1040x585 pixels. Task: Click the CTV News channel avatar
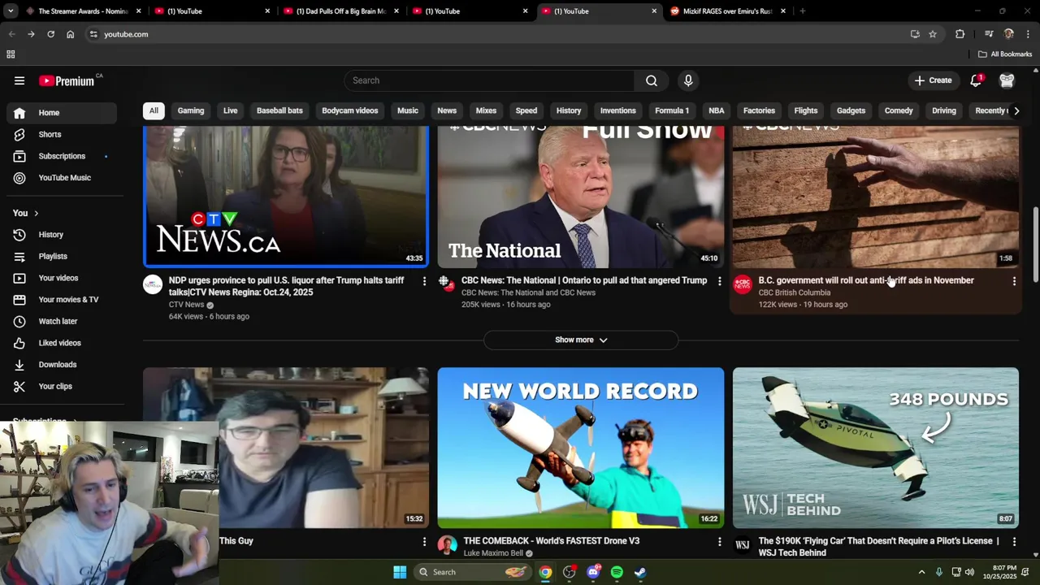pos(153,284)
